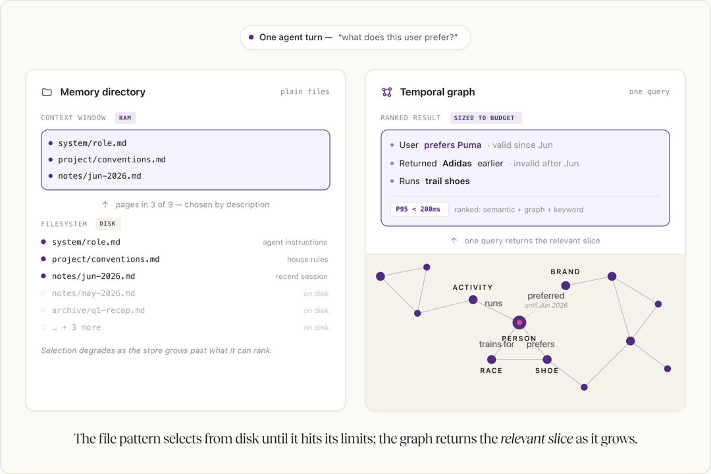Image resolution: width=711 pixels, height=474 pixels.
Task: Select the PERSON node in the graph
Action: tap(519, 322)
